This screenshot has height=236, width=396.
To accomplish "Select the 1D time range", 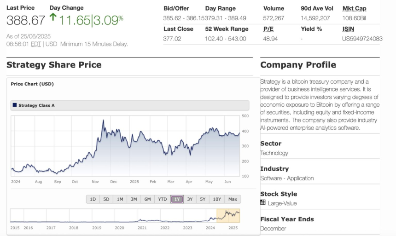I will click(93, 199).
